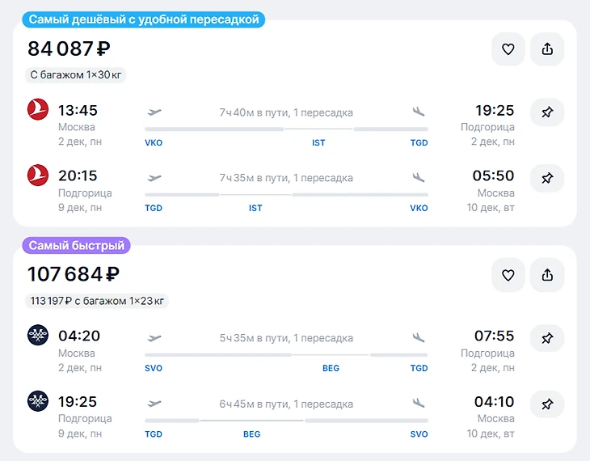The height and width of the screenshot is (461, 590).
Task: Share the 107 684 ₽ ticket
Action: pyautogui.click(x=547, y=275)
